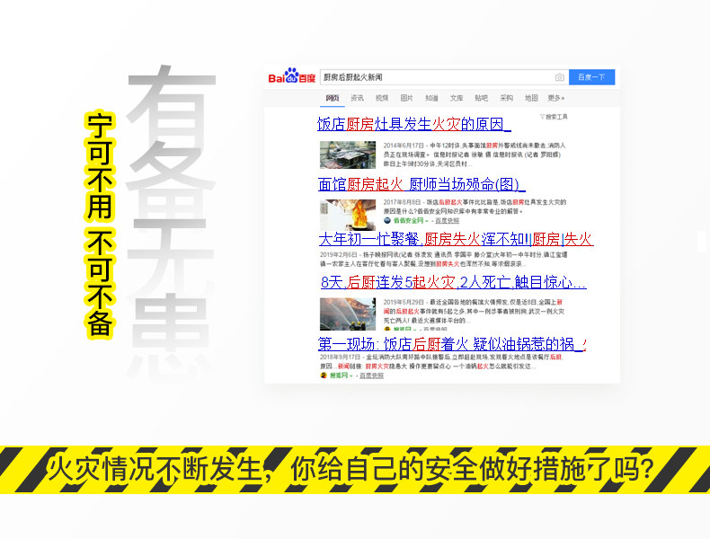Click the large gray 有备无患 heading

tap(171, 222)
